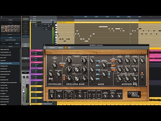The image size is (161, 121).
Task: Click Save button in preset browser
Action: tap(17, 43)
